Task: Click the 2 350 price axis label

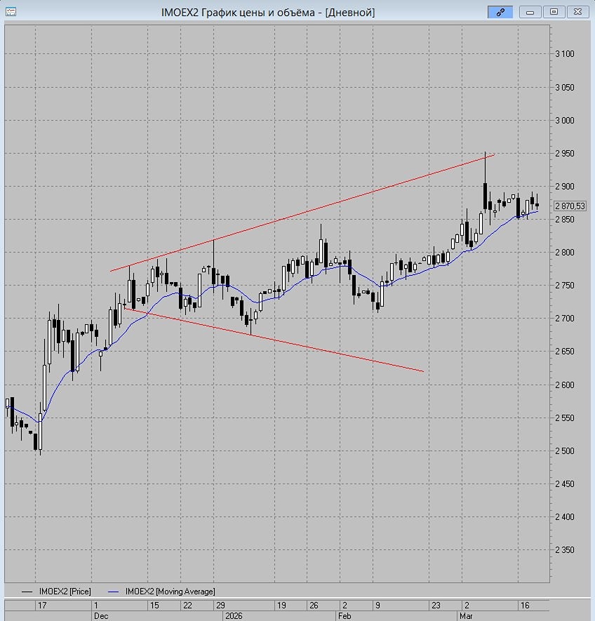Action: click(565, 550)
